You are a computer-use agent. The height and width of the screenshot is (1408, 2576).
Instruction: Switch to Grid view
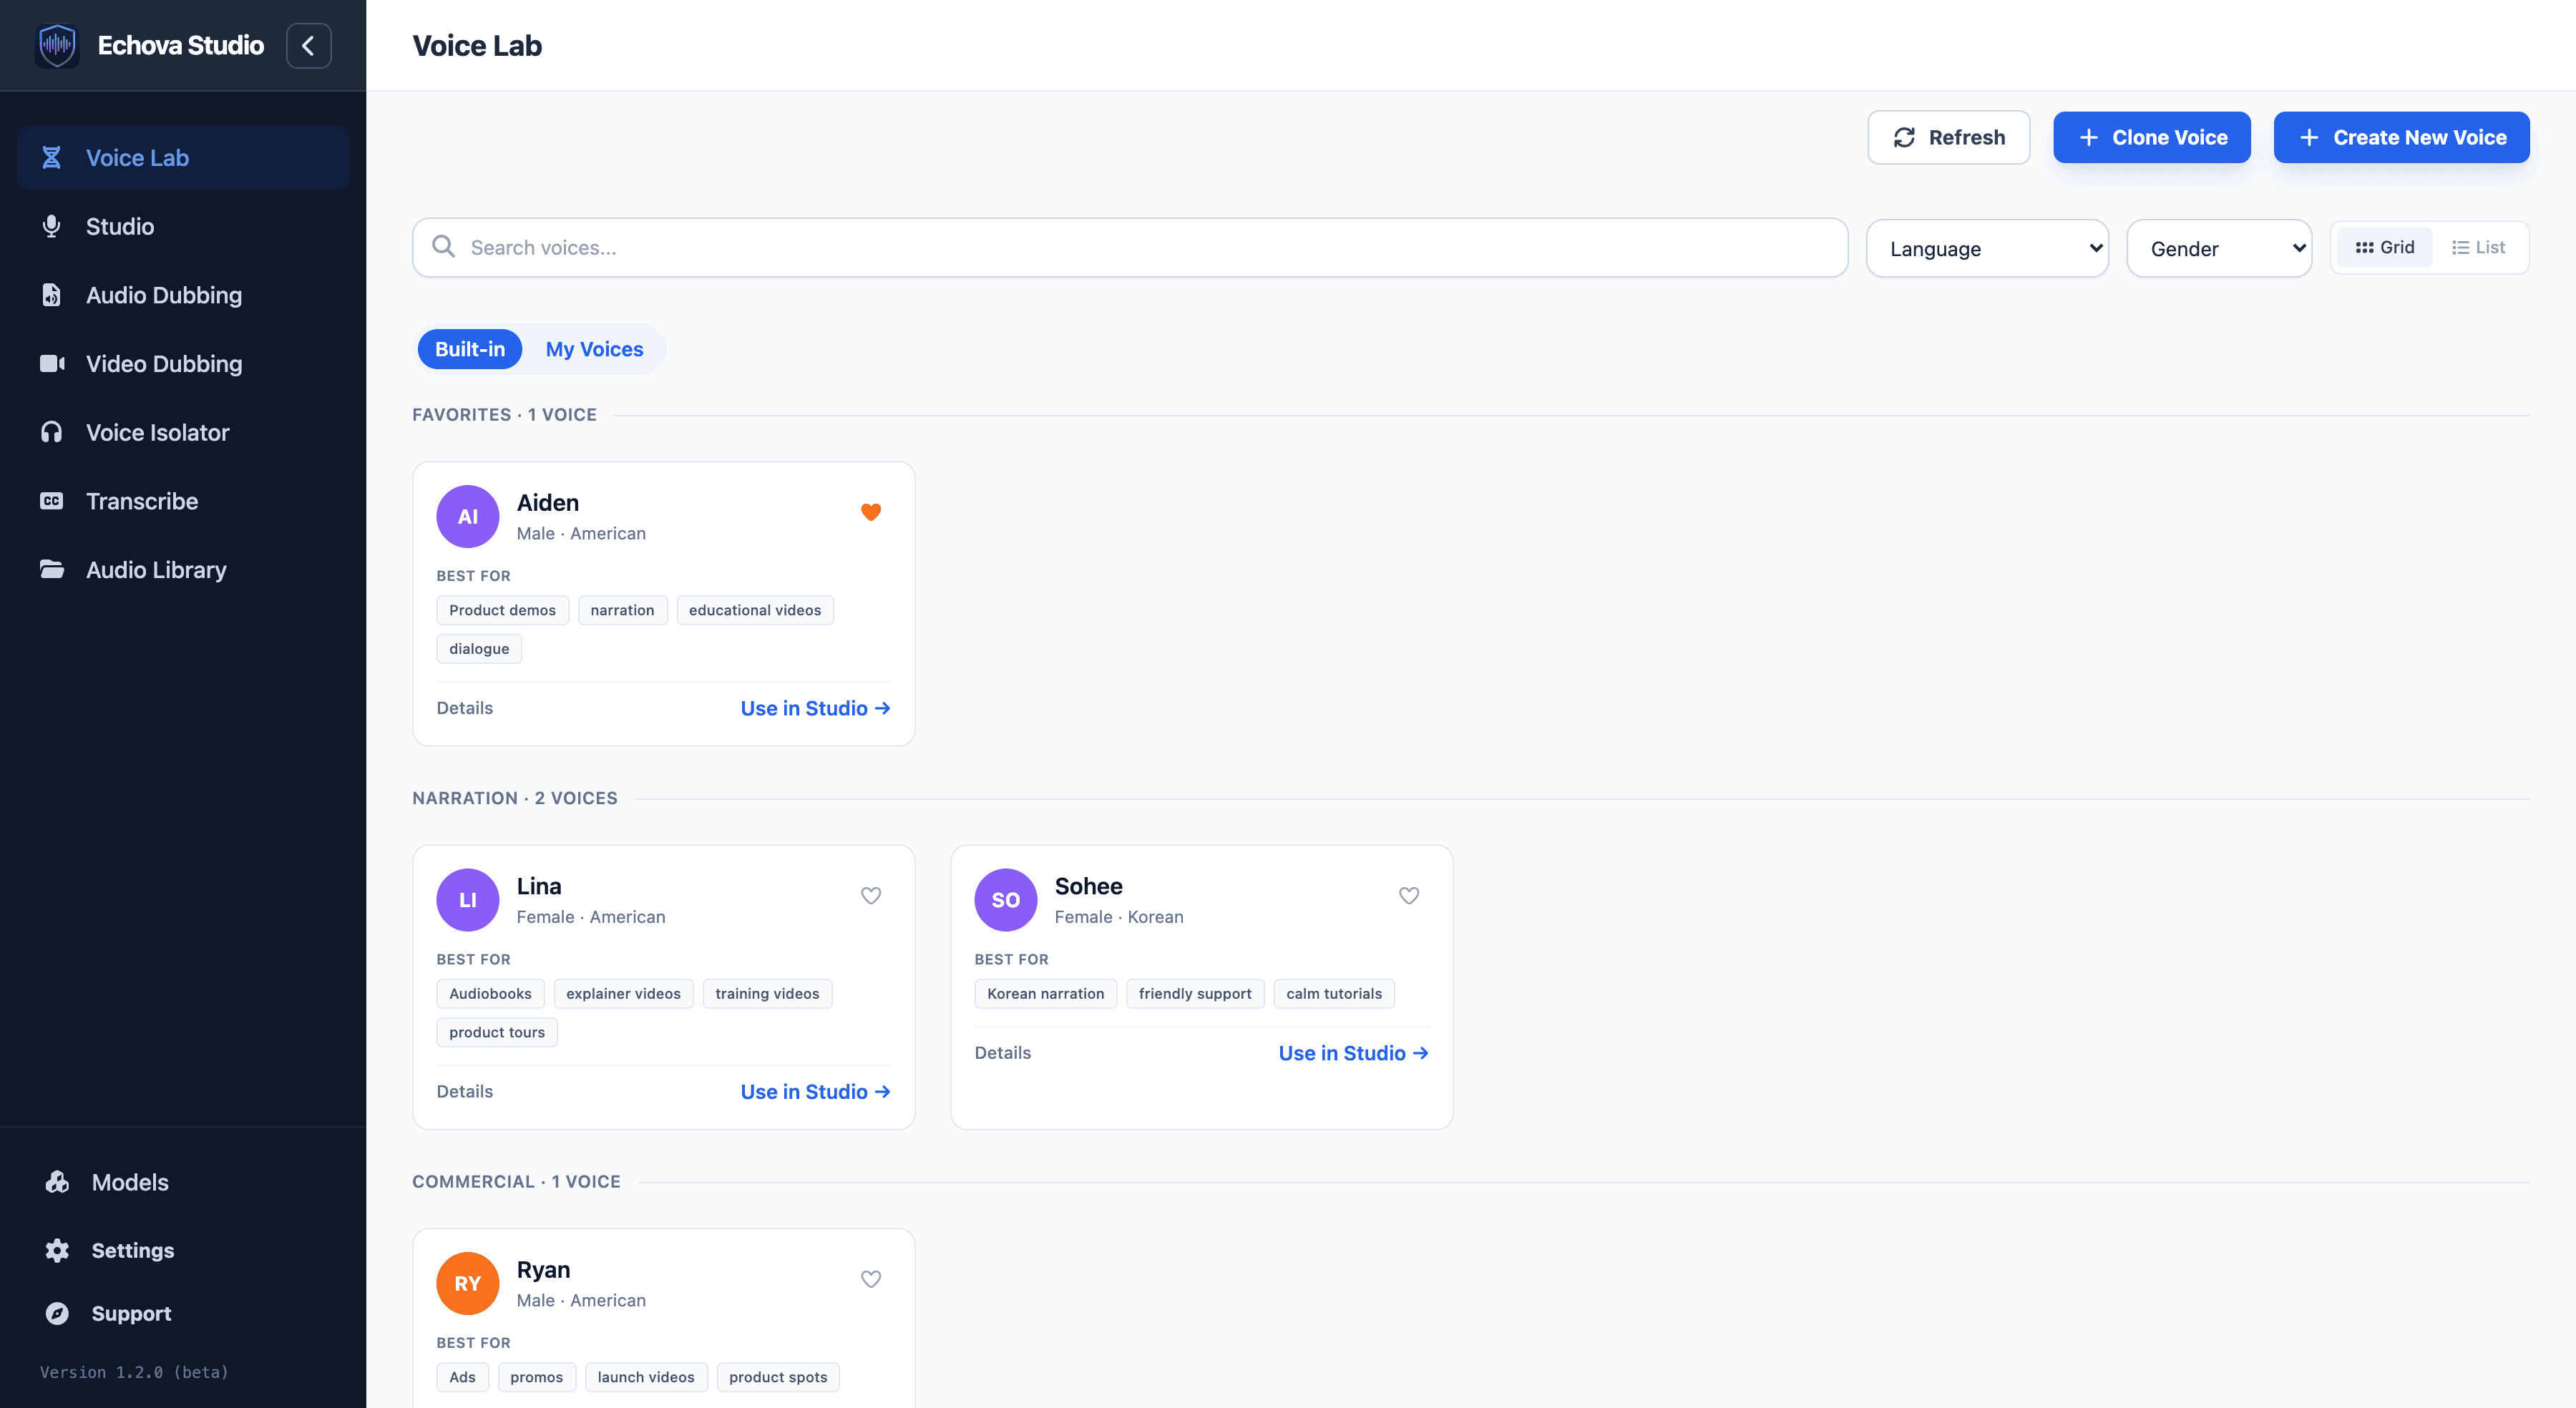coord(2385,247)
